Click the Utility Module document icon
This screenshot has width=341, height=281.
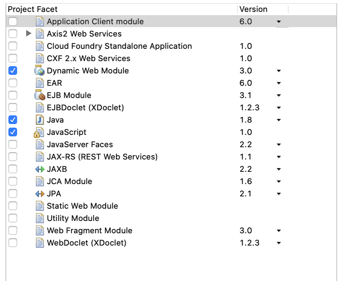point(39,218)
